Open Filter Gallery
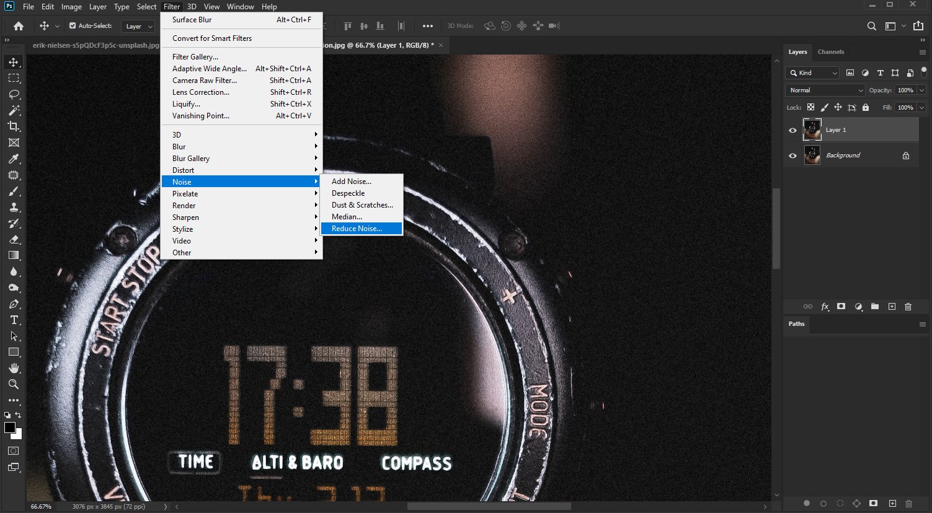The width and height of the screenshot is (932, 513). tap(242, 57)
